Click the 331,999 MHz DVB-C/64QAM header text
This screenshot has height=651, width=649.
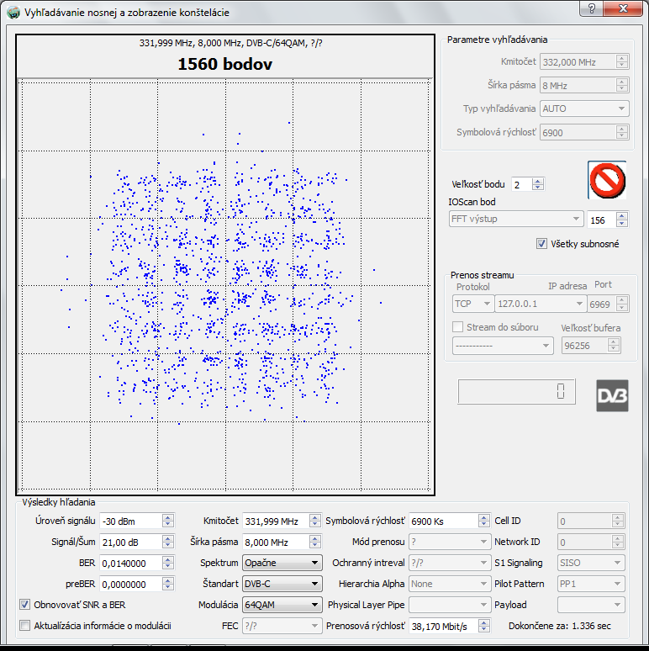(x=230, y=43)
